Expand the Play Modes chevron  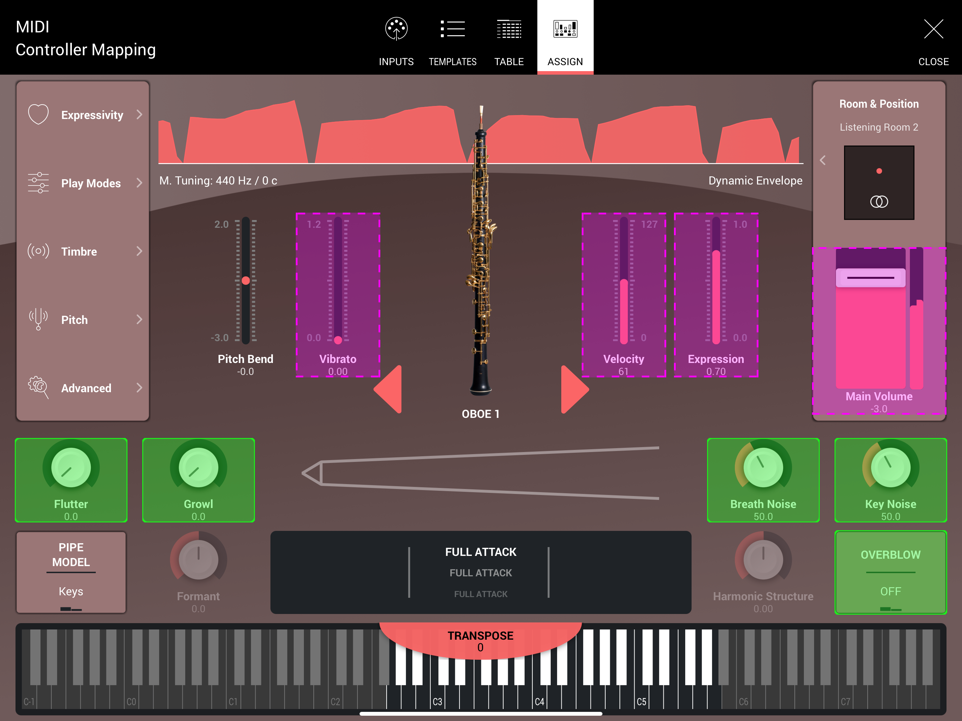click(139, 183)
